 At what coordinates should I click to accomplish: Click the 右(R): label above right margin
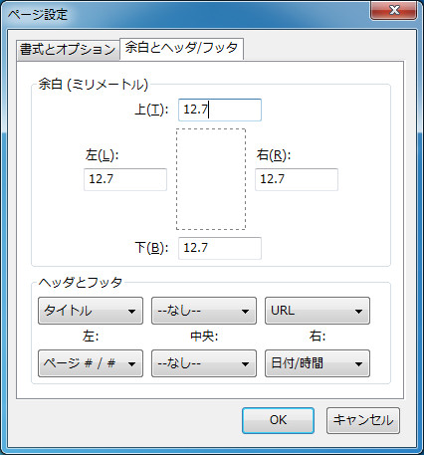tap(274, 155)
